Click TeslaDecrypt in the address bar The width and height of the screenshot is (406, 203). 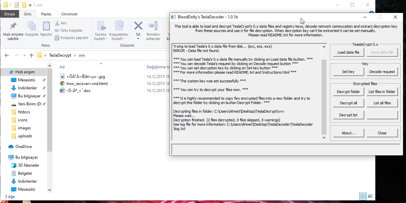60,55
